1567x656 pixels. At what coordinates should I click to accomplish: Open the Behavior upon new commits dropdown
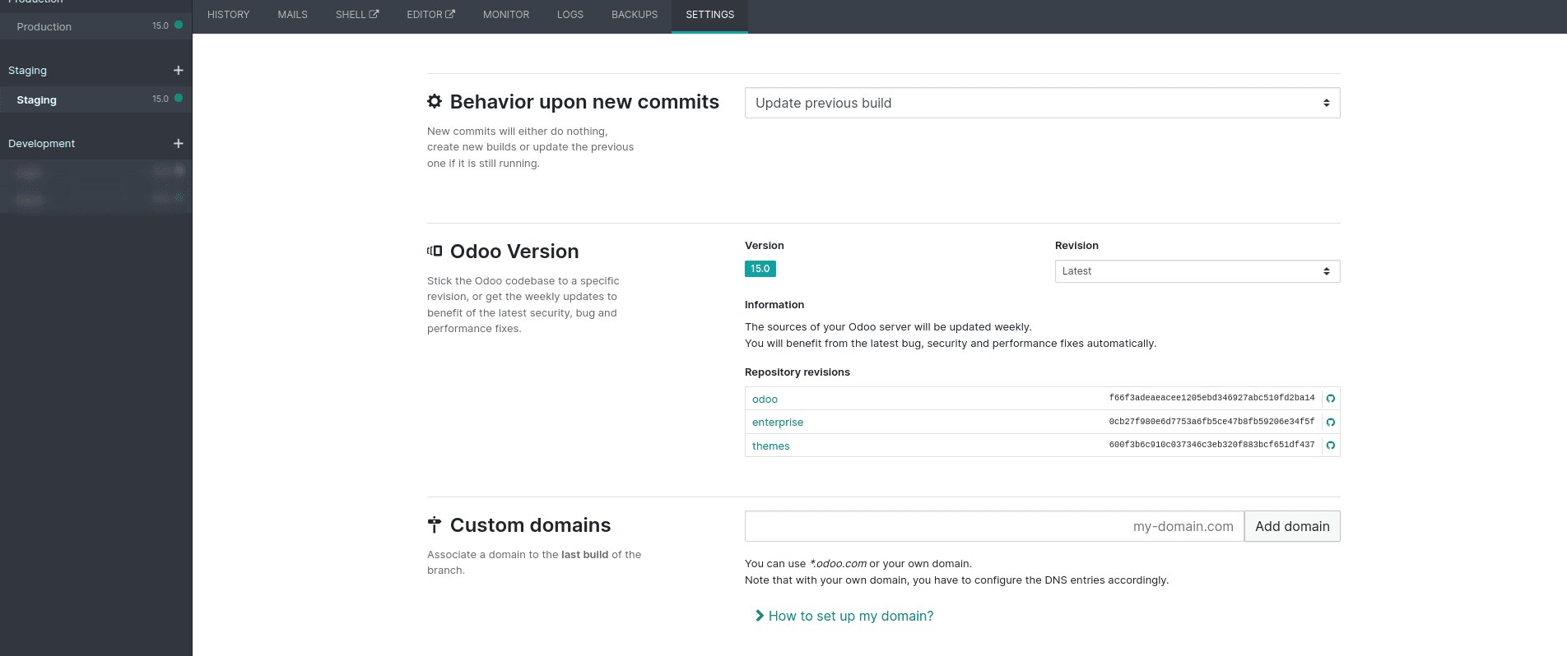pyautogui.click(x=1041, y=103)
